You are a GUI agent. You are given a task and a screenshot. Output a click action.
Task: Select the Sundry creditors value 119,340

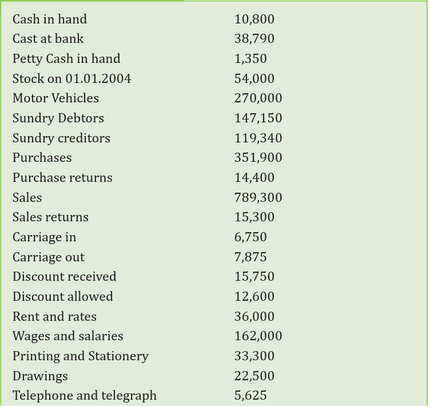(258, 138)
